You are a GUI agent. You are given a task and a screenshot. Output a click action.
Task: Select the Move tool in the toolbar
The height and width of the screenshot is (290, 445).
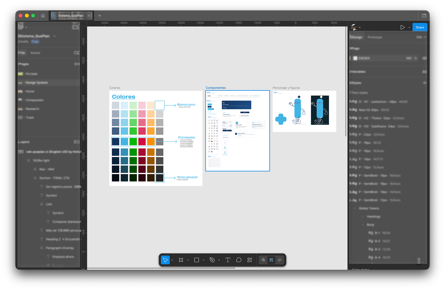(165, 260)
